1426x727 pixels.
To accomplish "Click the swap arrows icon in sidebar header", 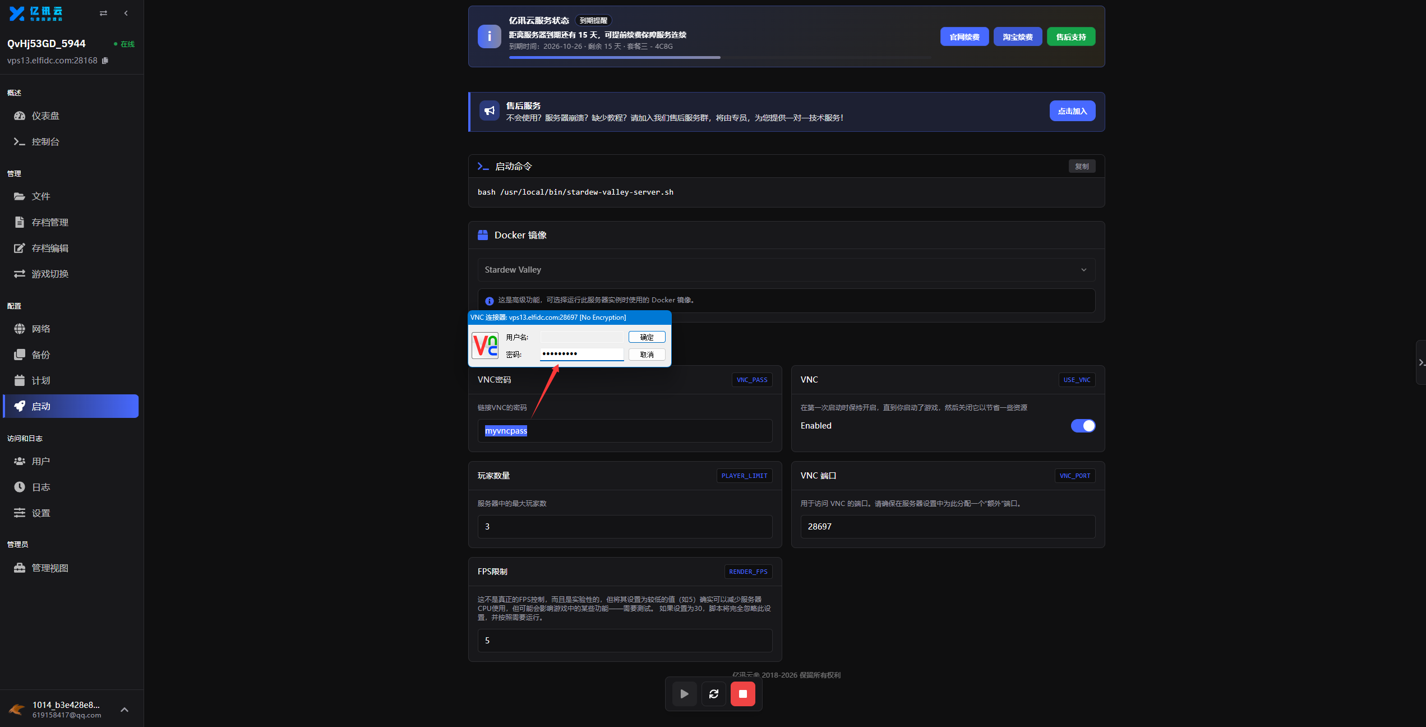I will (x=103, y=13).
